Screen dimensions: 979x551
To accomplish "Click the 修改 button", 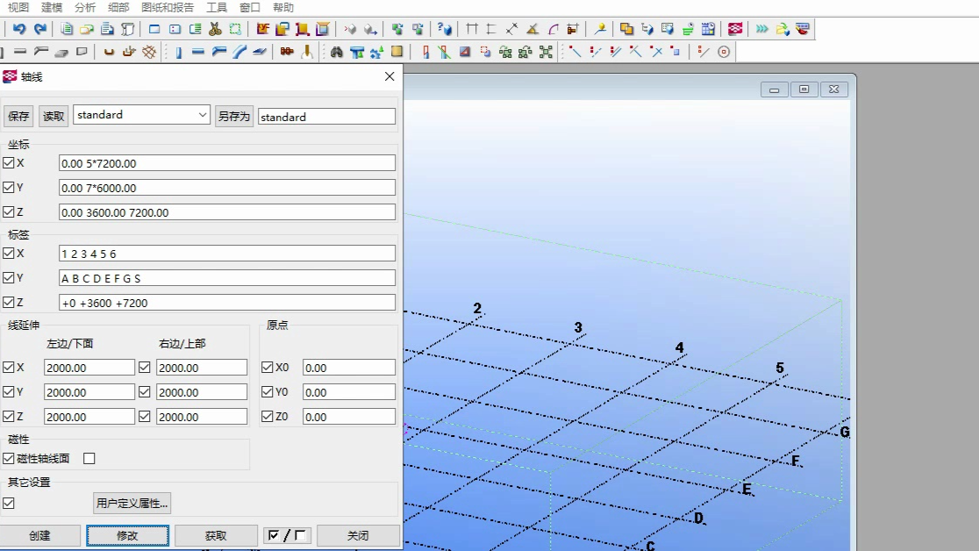I will (127, 535).
